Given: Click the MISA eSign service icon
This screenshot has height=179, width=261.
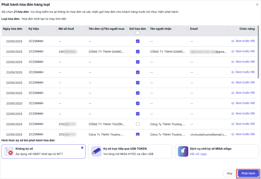Looking at the screenshot, I should pos(183,151).
